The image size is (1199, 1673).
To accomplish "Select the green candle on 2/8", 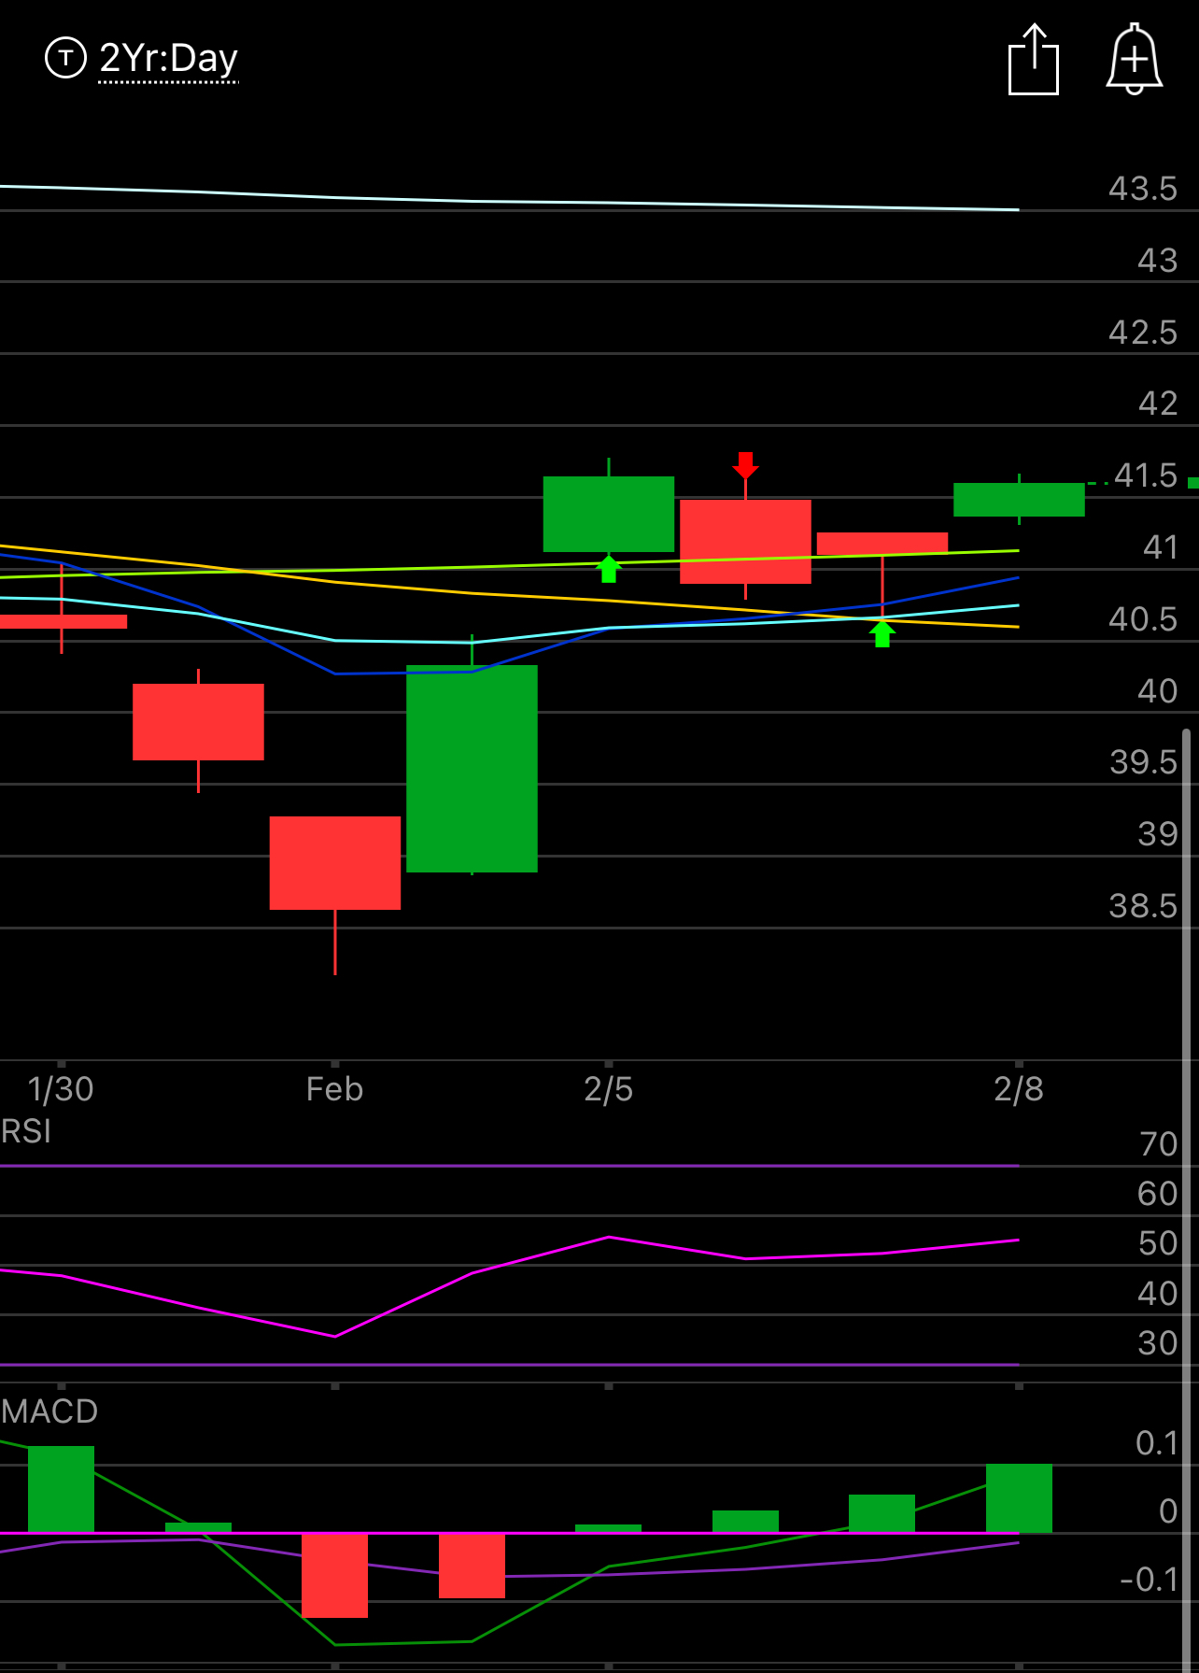I will click(x=1019, y=500).
